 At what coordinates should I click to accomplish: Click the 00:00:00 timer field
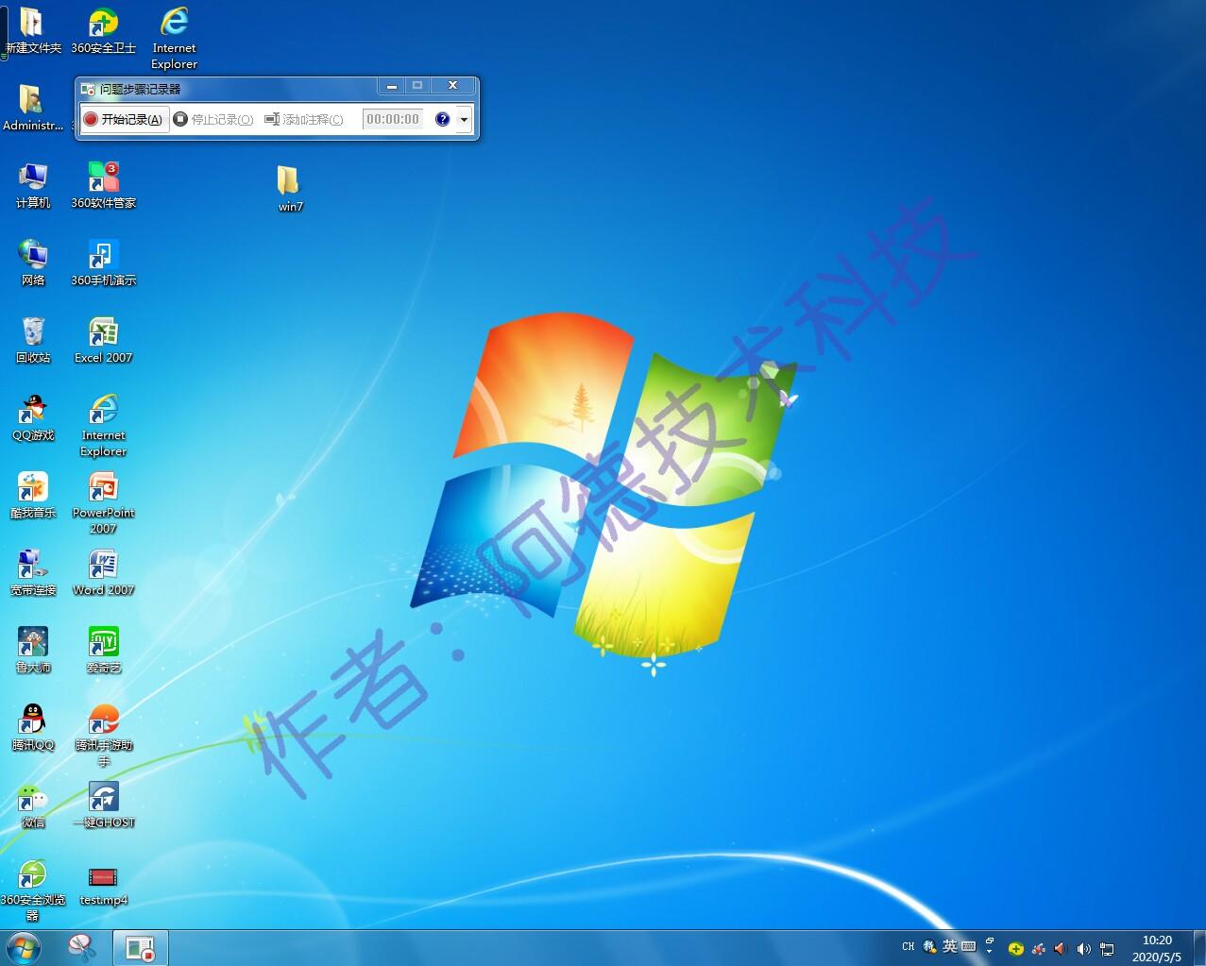(393, 119)
